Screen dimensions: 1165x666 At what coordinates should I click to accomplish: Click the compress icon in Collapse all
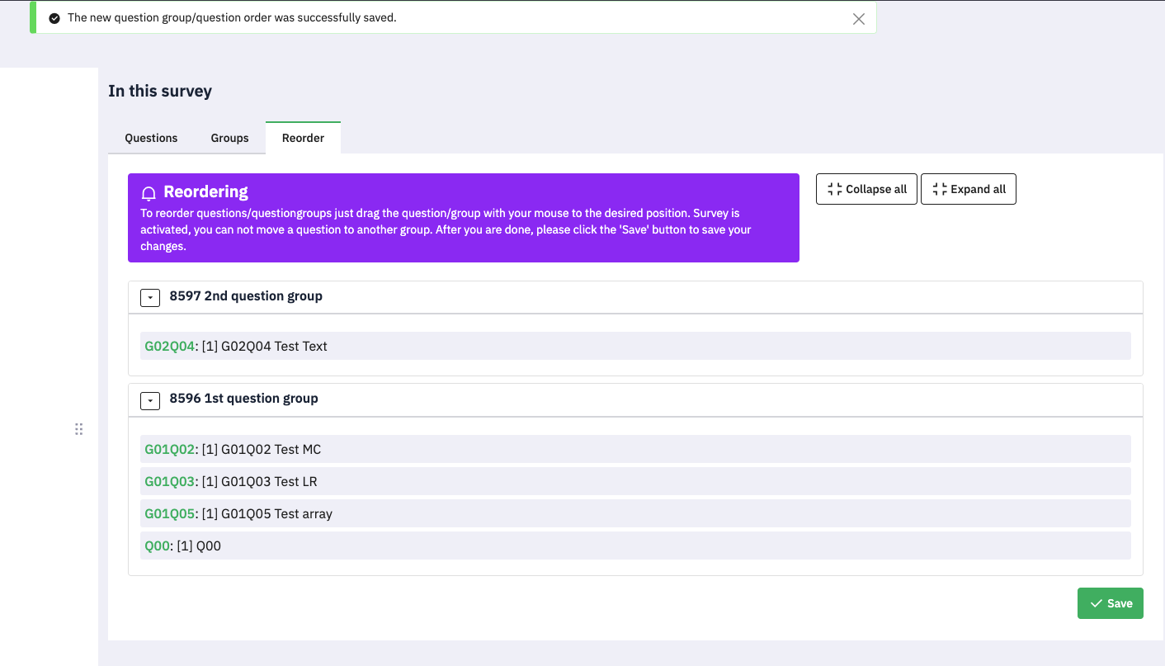(x=834, y=189)
